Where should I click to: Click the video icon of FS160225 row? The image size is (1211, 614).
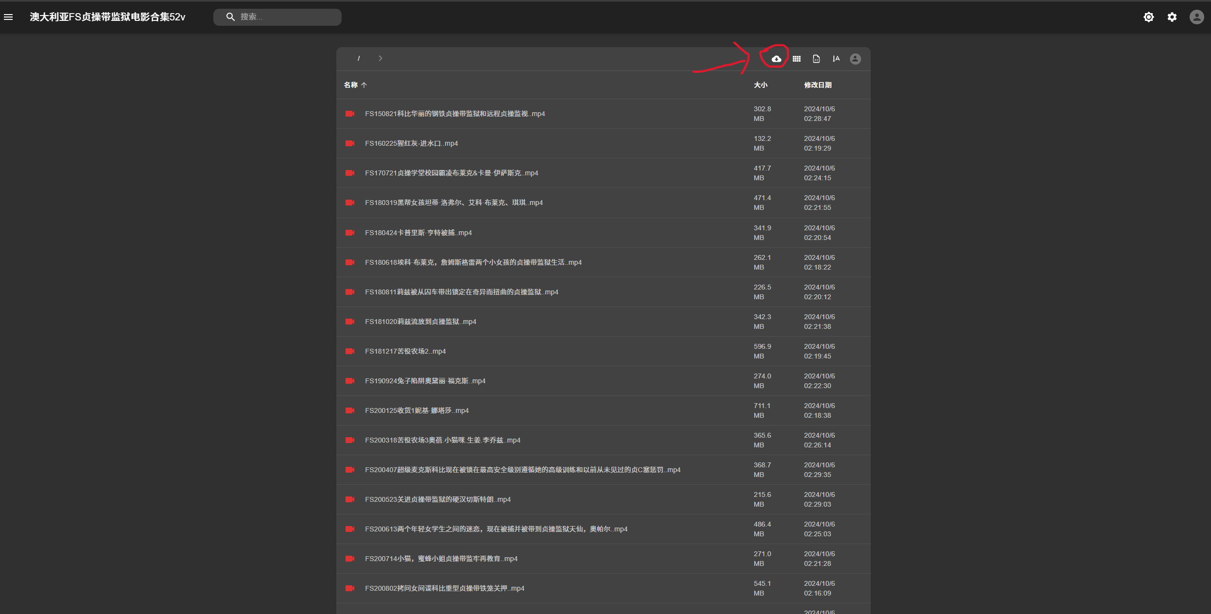(x=350, y=143)
